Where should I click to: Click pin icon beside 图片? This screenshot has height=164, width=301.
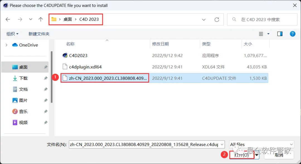[45, 100]
